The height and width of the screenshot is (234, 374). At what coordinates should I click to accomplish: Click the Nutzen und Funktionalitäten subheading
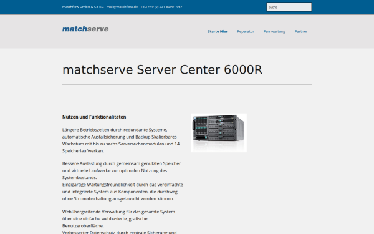[x=94, y=117]
